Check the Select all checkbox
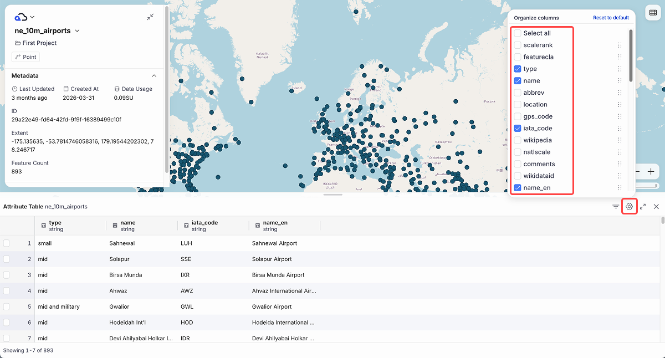Viewport: 665px width, 358px height. (x=518, y=33)
